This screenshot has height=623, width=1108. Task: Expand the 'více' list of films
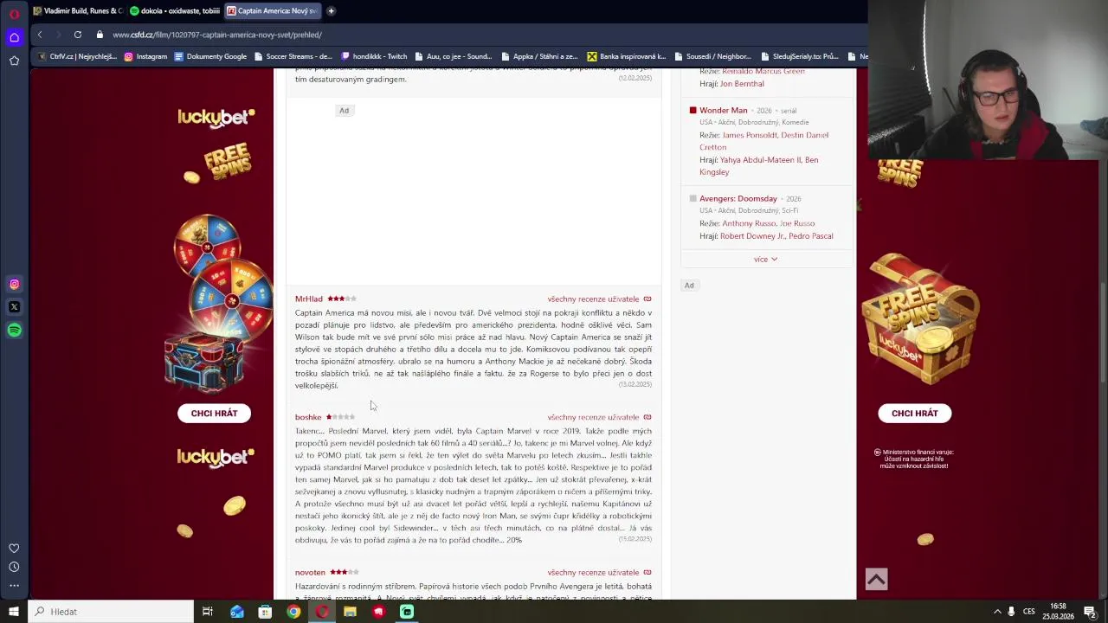tap(765, 260)
